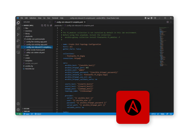Viewport: 189px width, 137px height.
Task: Open the Customize Layout control
Action: pos(155,18)
